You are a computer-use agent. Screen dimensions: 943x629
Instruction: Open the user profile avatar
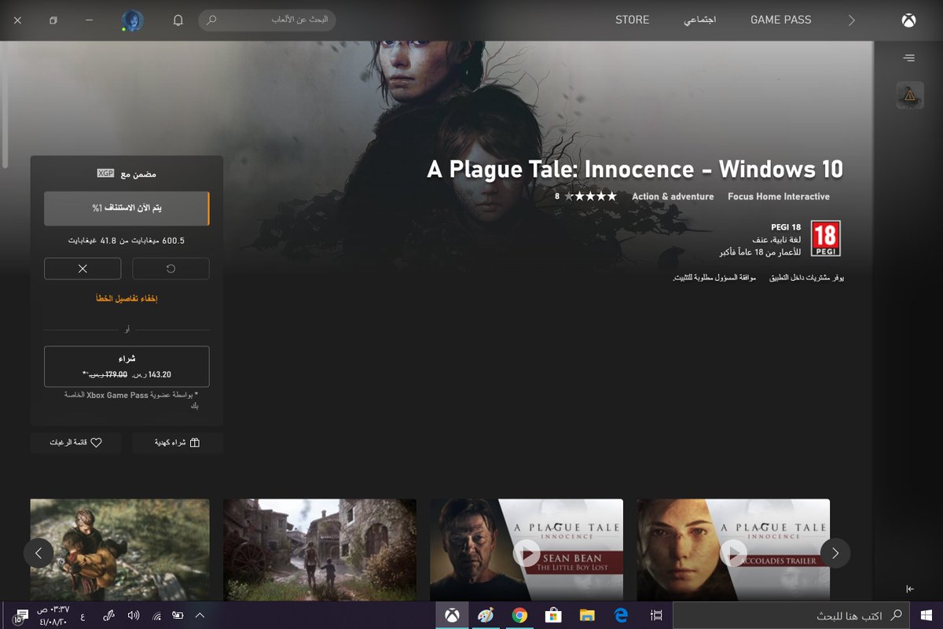pyautogui.click(x=133, y=20)
